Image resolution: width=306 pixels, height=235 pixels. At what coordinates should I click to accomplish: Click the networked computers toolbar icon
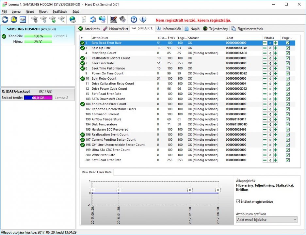(x=102, y=20)
